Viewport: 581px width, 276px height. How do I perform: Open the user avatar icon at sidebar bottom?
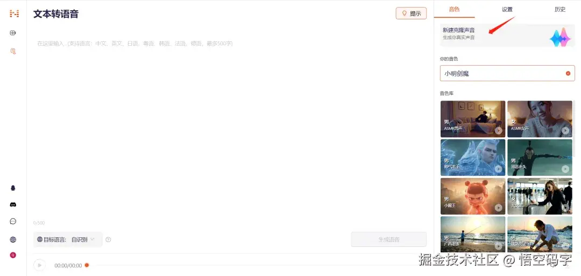pos(13,255)
